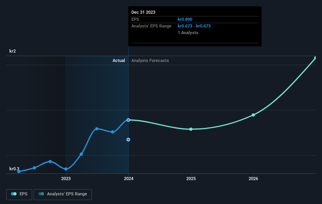
Task: Click the kr0.890 EPS value in tooltip
Action: pyautogui.click(x=185, y=19)
